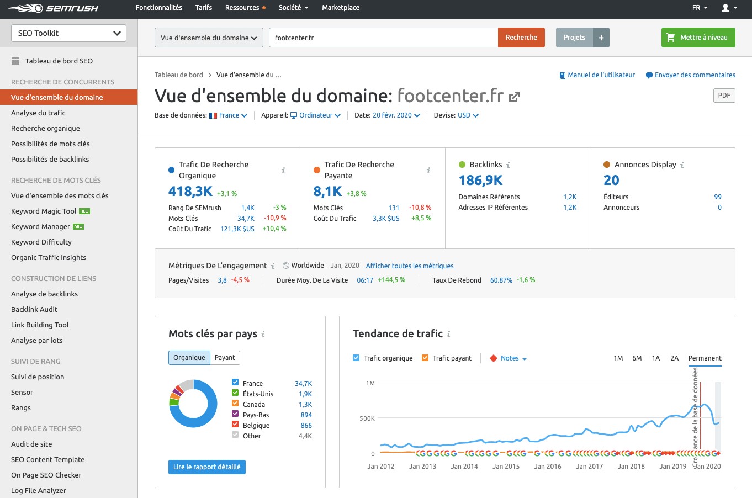Select the Permanent time range tab
This screenshot has height=498, width=752.
coord(705,358)
